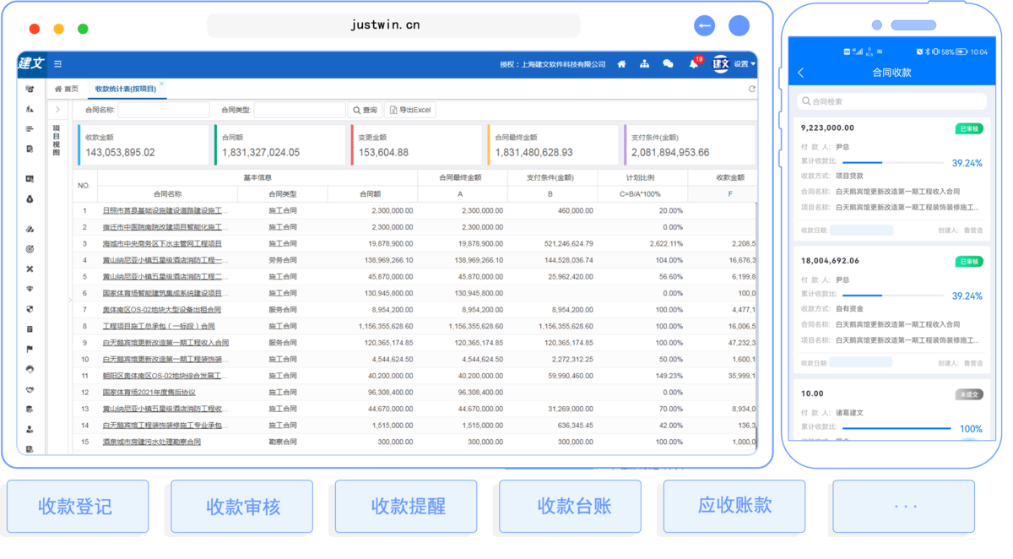Open the 合同类型 combo box

point(299,110)
